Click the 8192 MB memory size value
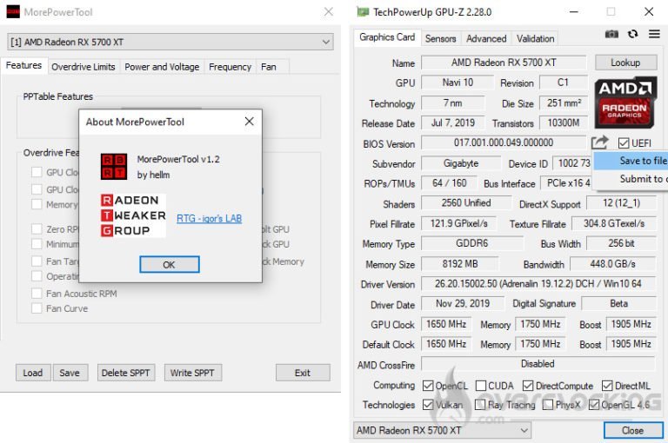The width and height of the screenshot is (668, 443). coord(459,264)
